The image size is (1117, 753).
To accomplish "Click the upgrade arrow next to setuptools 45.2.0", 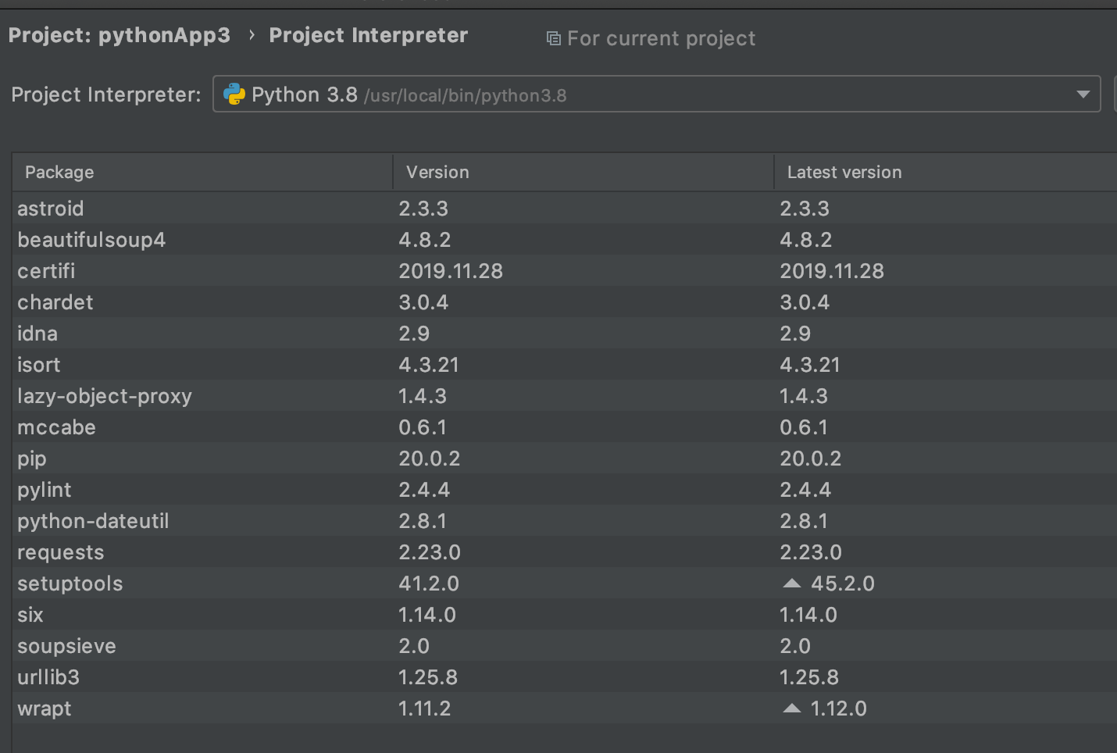I will coord(791,582).
